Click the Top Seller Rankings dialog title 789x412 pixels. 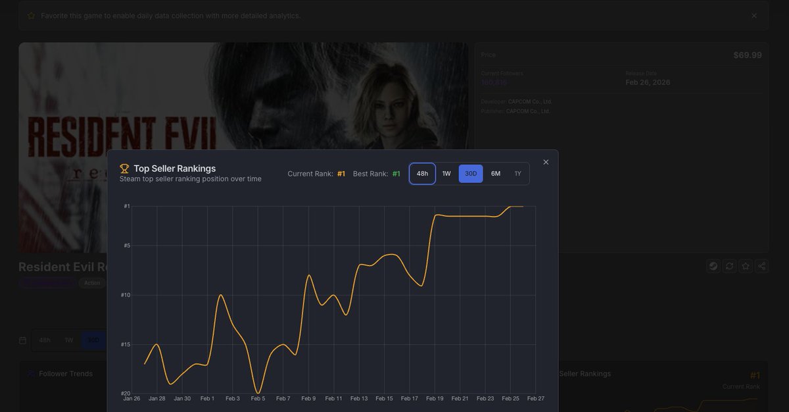[174, 168]
